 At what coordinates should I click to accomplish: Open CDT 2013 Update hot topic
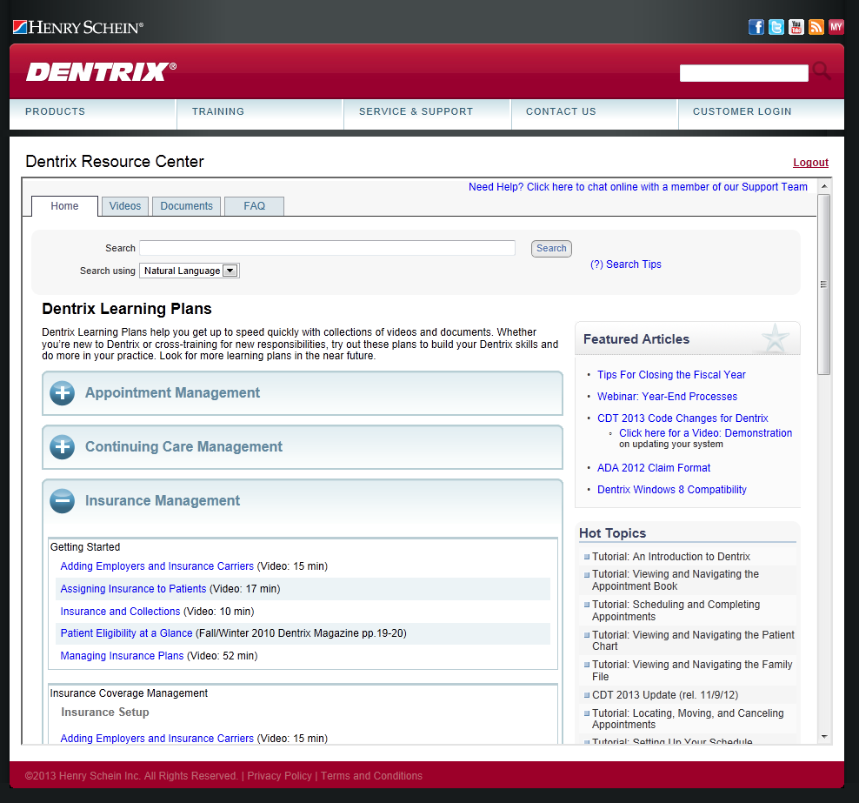[665, 695]
